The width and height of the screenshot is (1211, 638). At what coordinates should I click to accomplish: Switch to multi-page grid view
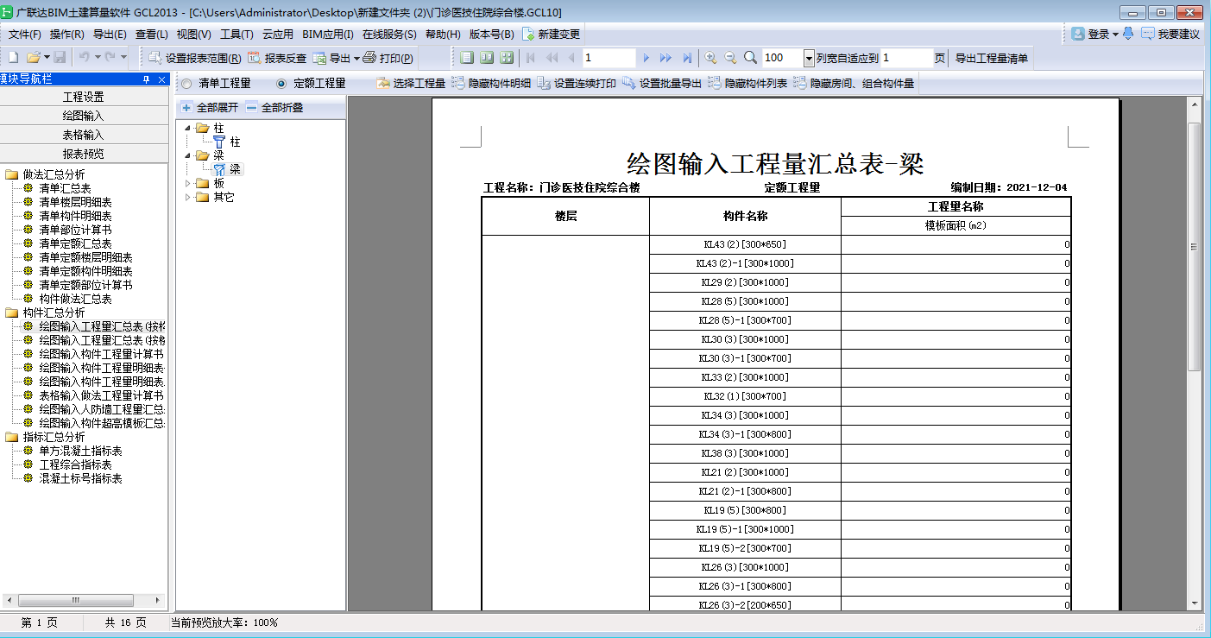[x=507, y=57]
